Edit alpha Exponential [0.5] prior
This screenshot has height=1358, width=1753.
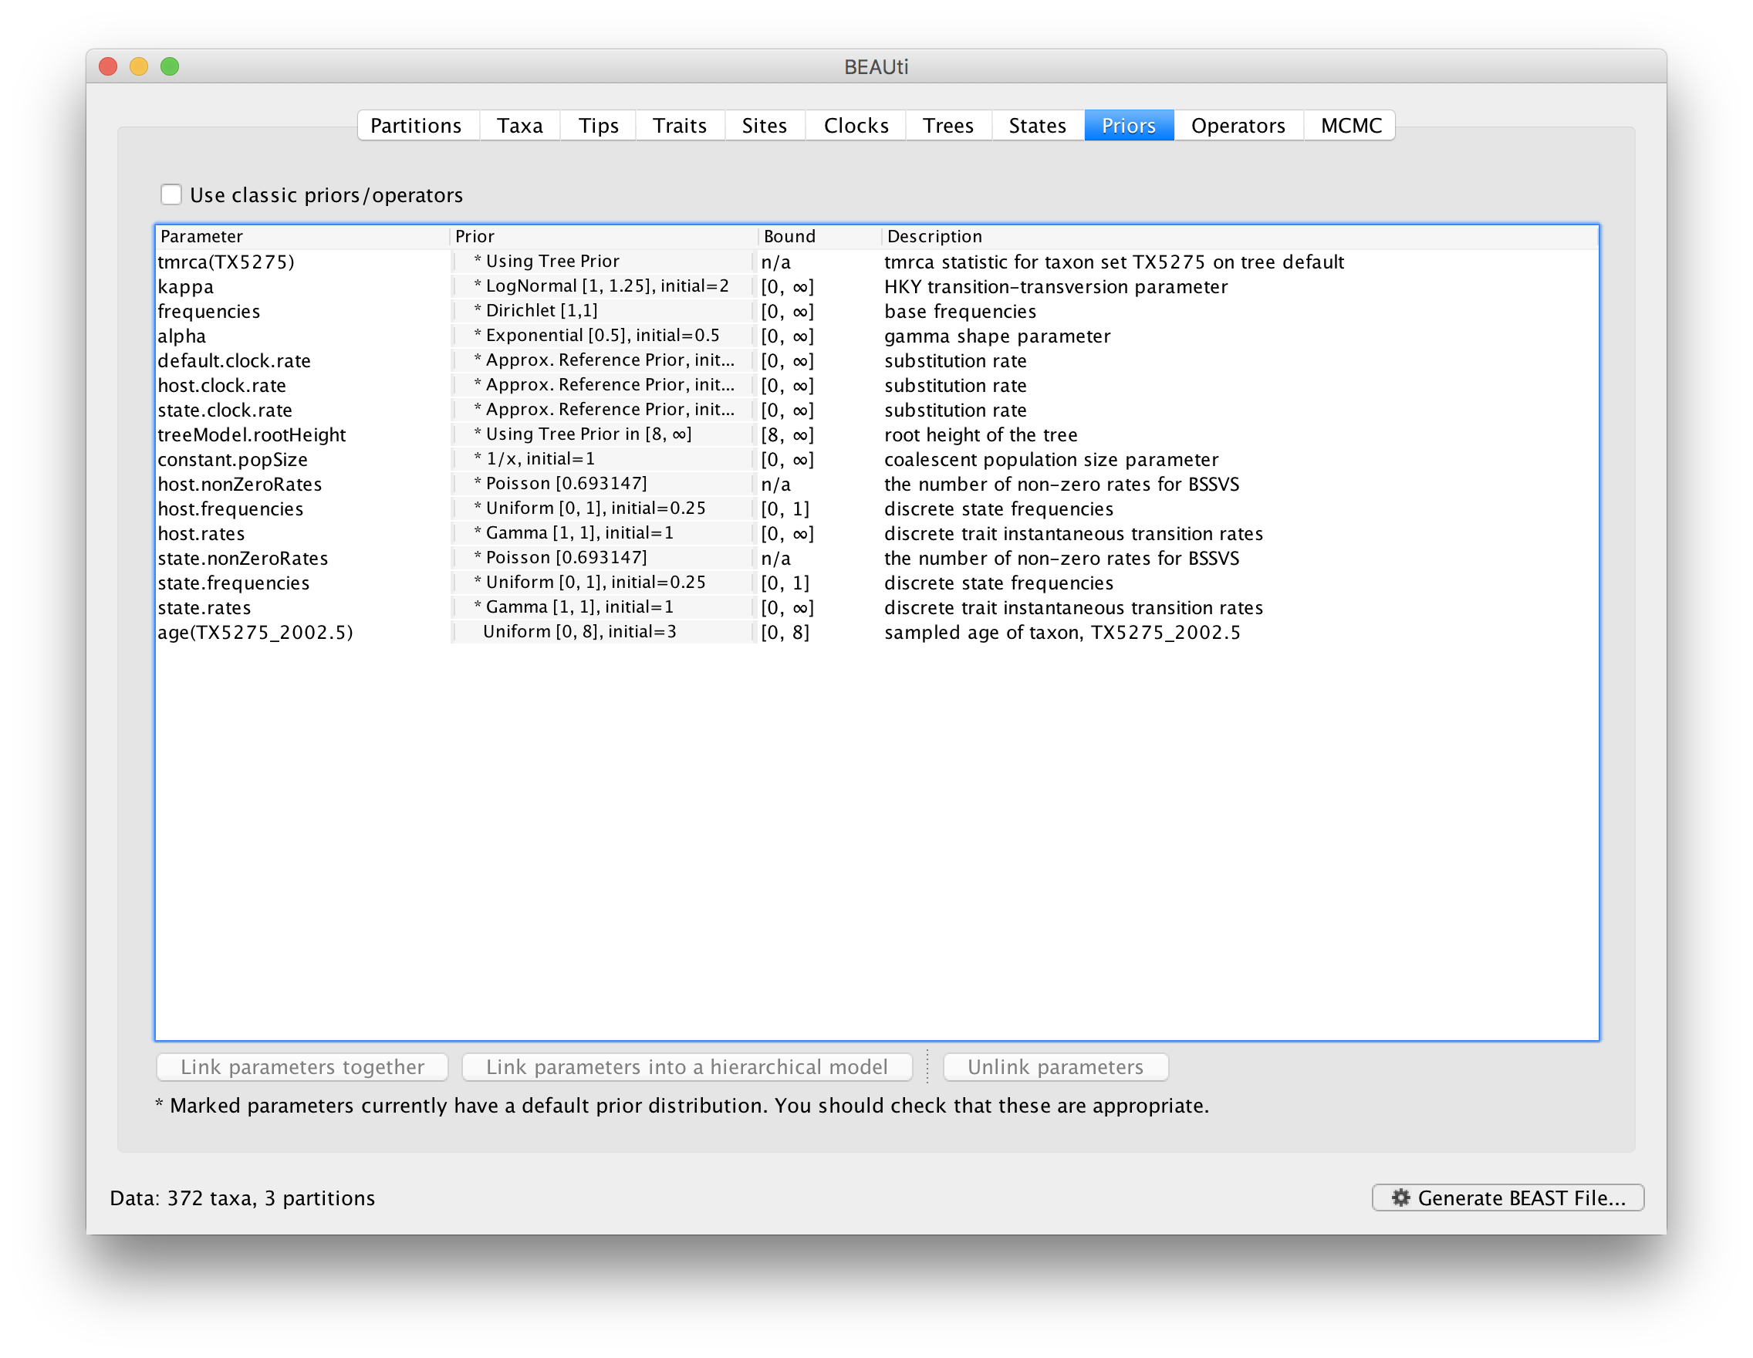[x=603, y=336]
